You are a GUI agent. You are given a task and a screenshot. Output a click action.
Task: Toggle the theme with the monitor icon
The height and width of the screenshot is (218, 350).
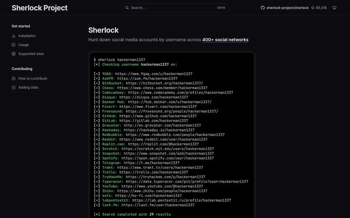tap(335, 8)
